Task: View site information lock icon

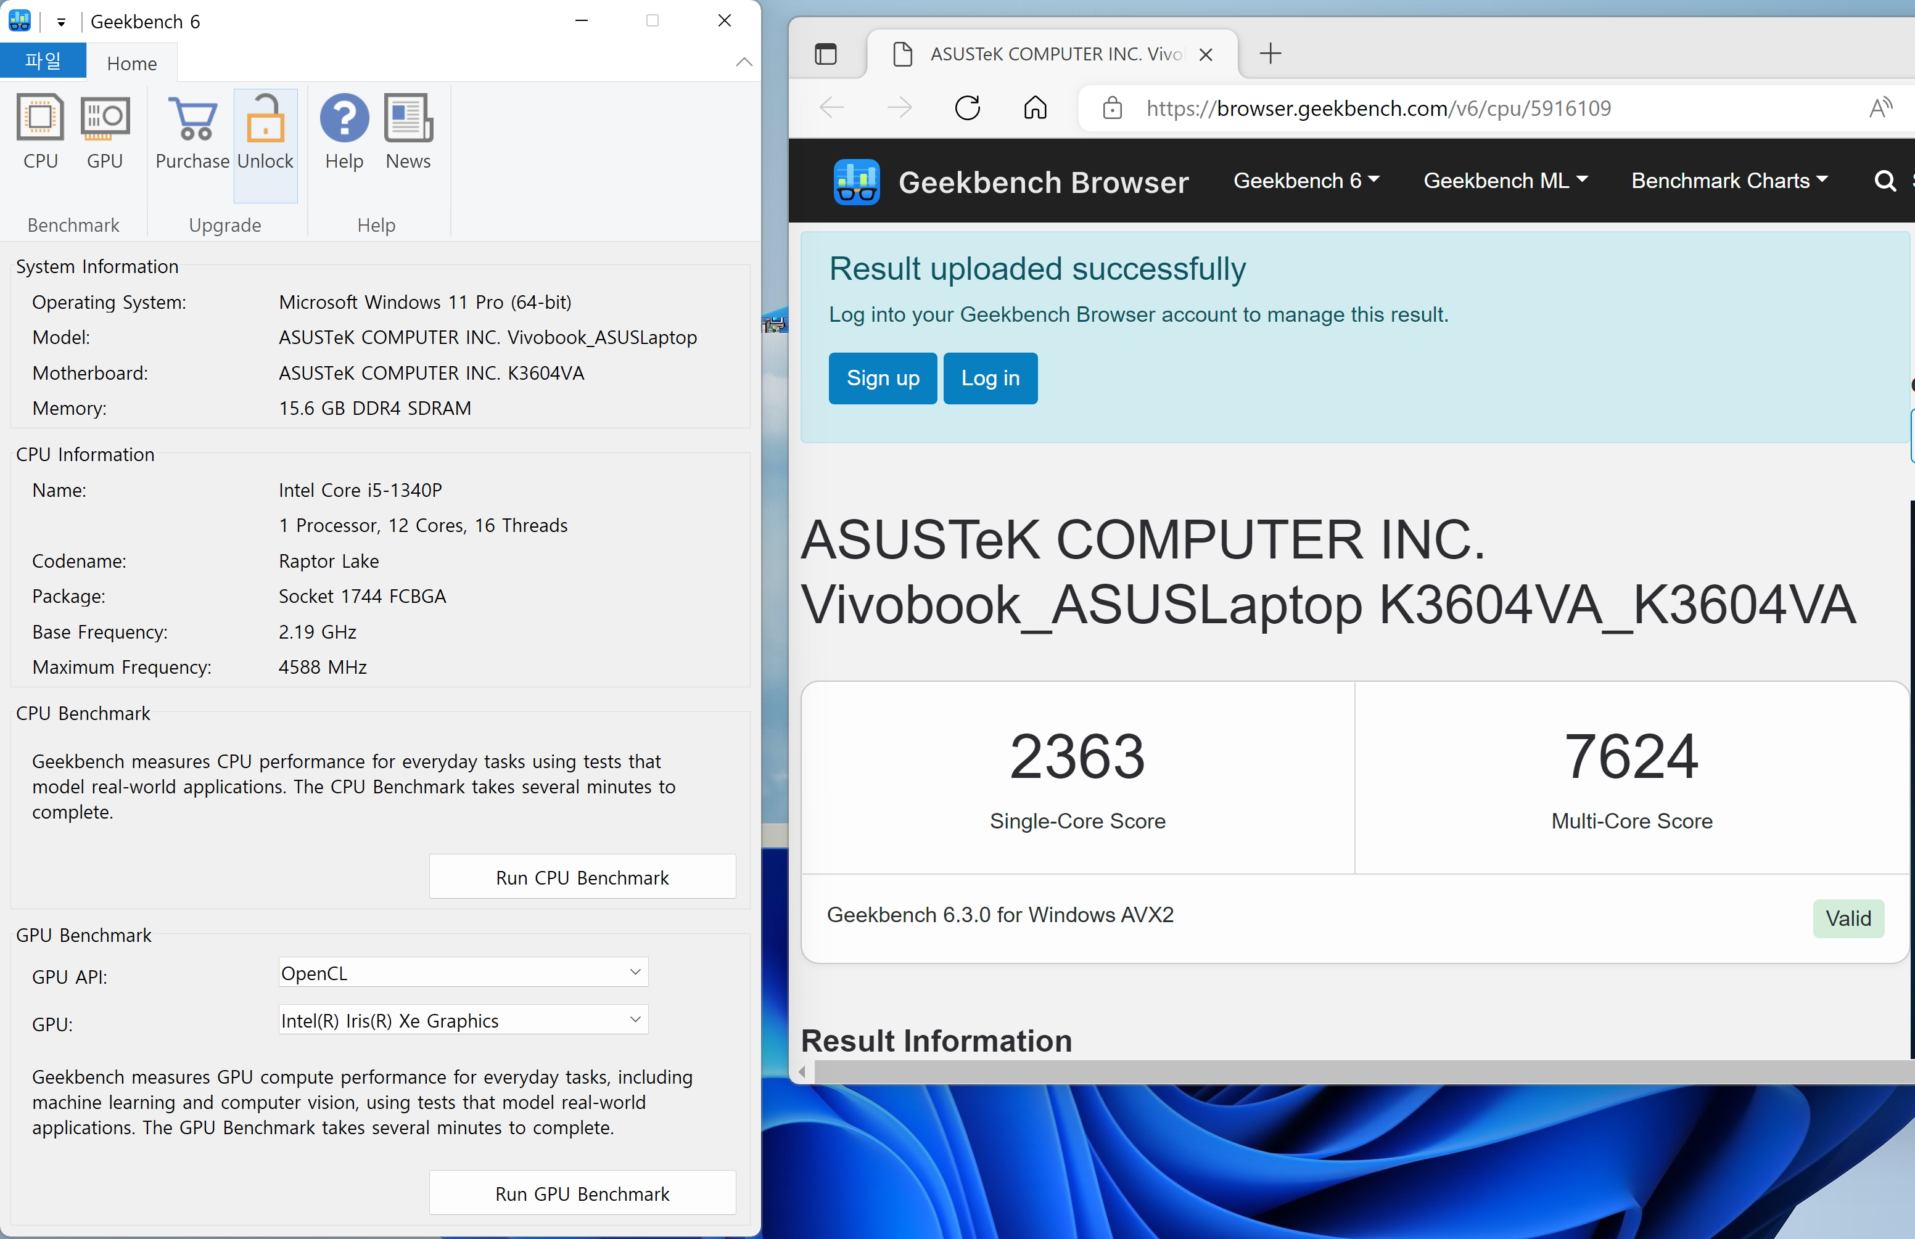Action: click(1112, 108)
